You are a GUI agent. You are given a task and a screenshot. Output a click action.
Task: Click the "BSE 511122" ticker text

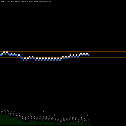coord(6,2)
